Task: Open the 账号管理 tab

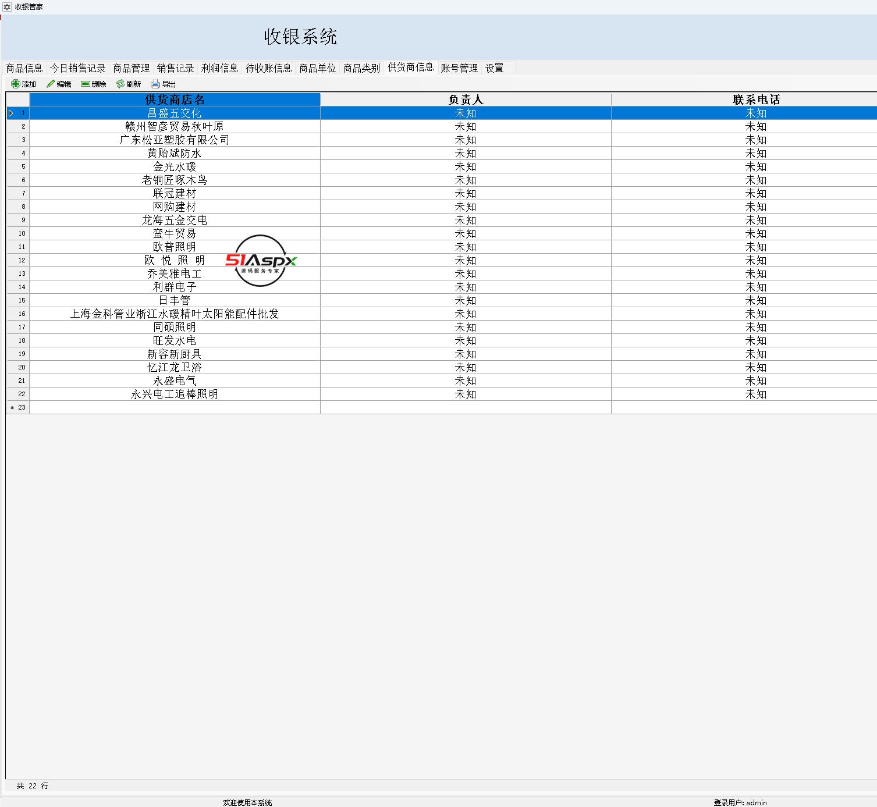Action: (459, 68)
